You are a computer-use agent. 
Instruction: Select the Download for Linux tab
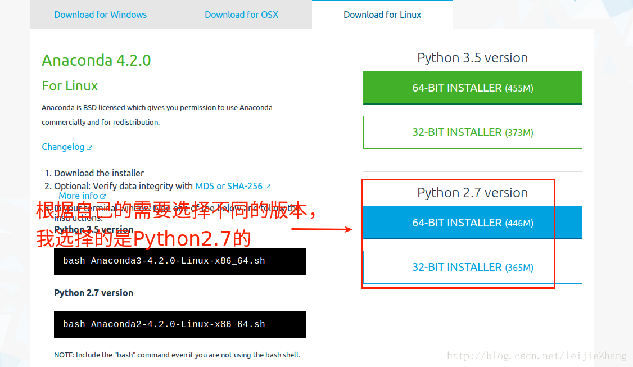(x=382, y=15)
